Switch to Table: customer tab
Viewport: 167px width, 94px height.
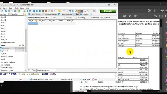click(x=65, y=14)
